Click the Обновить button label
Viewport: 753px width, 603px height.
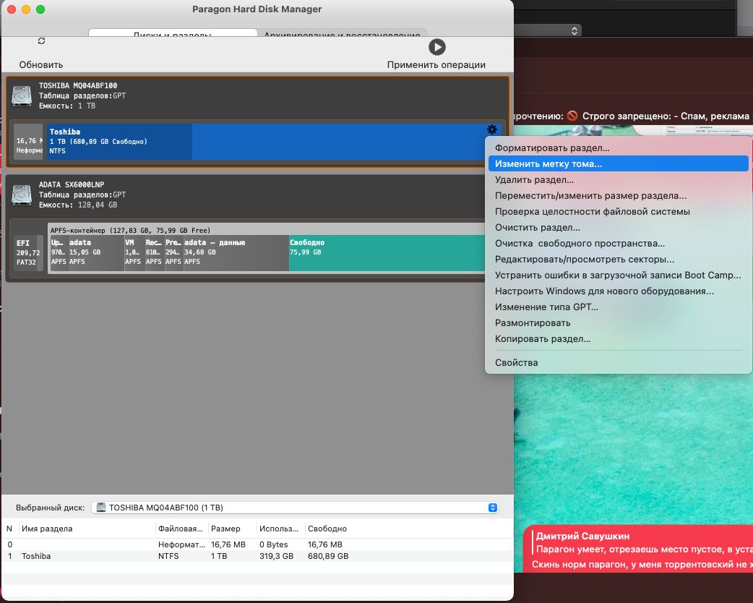click(x=40, y=64)
